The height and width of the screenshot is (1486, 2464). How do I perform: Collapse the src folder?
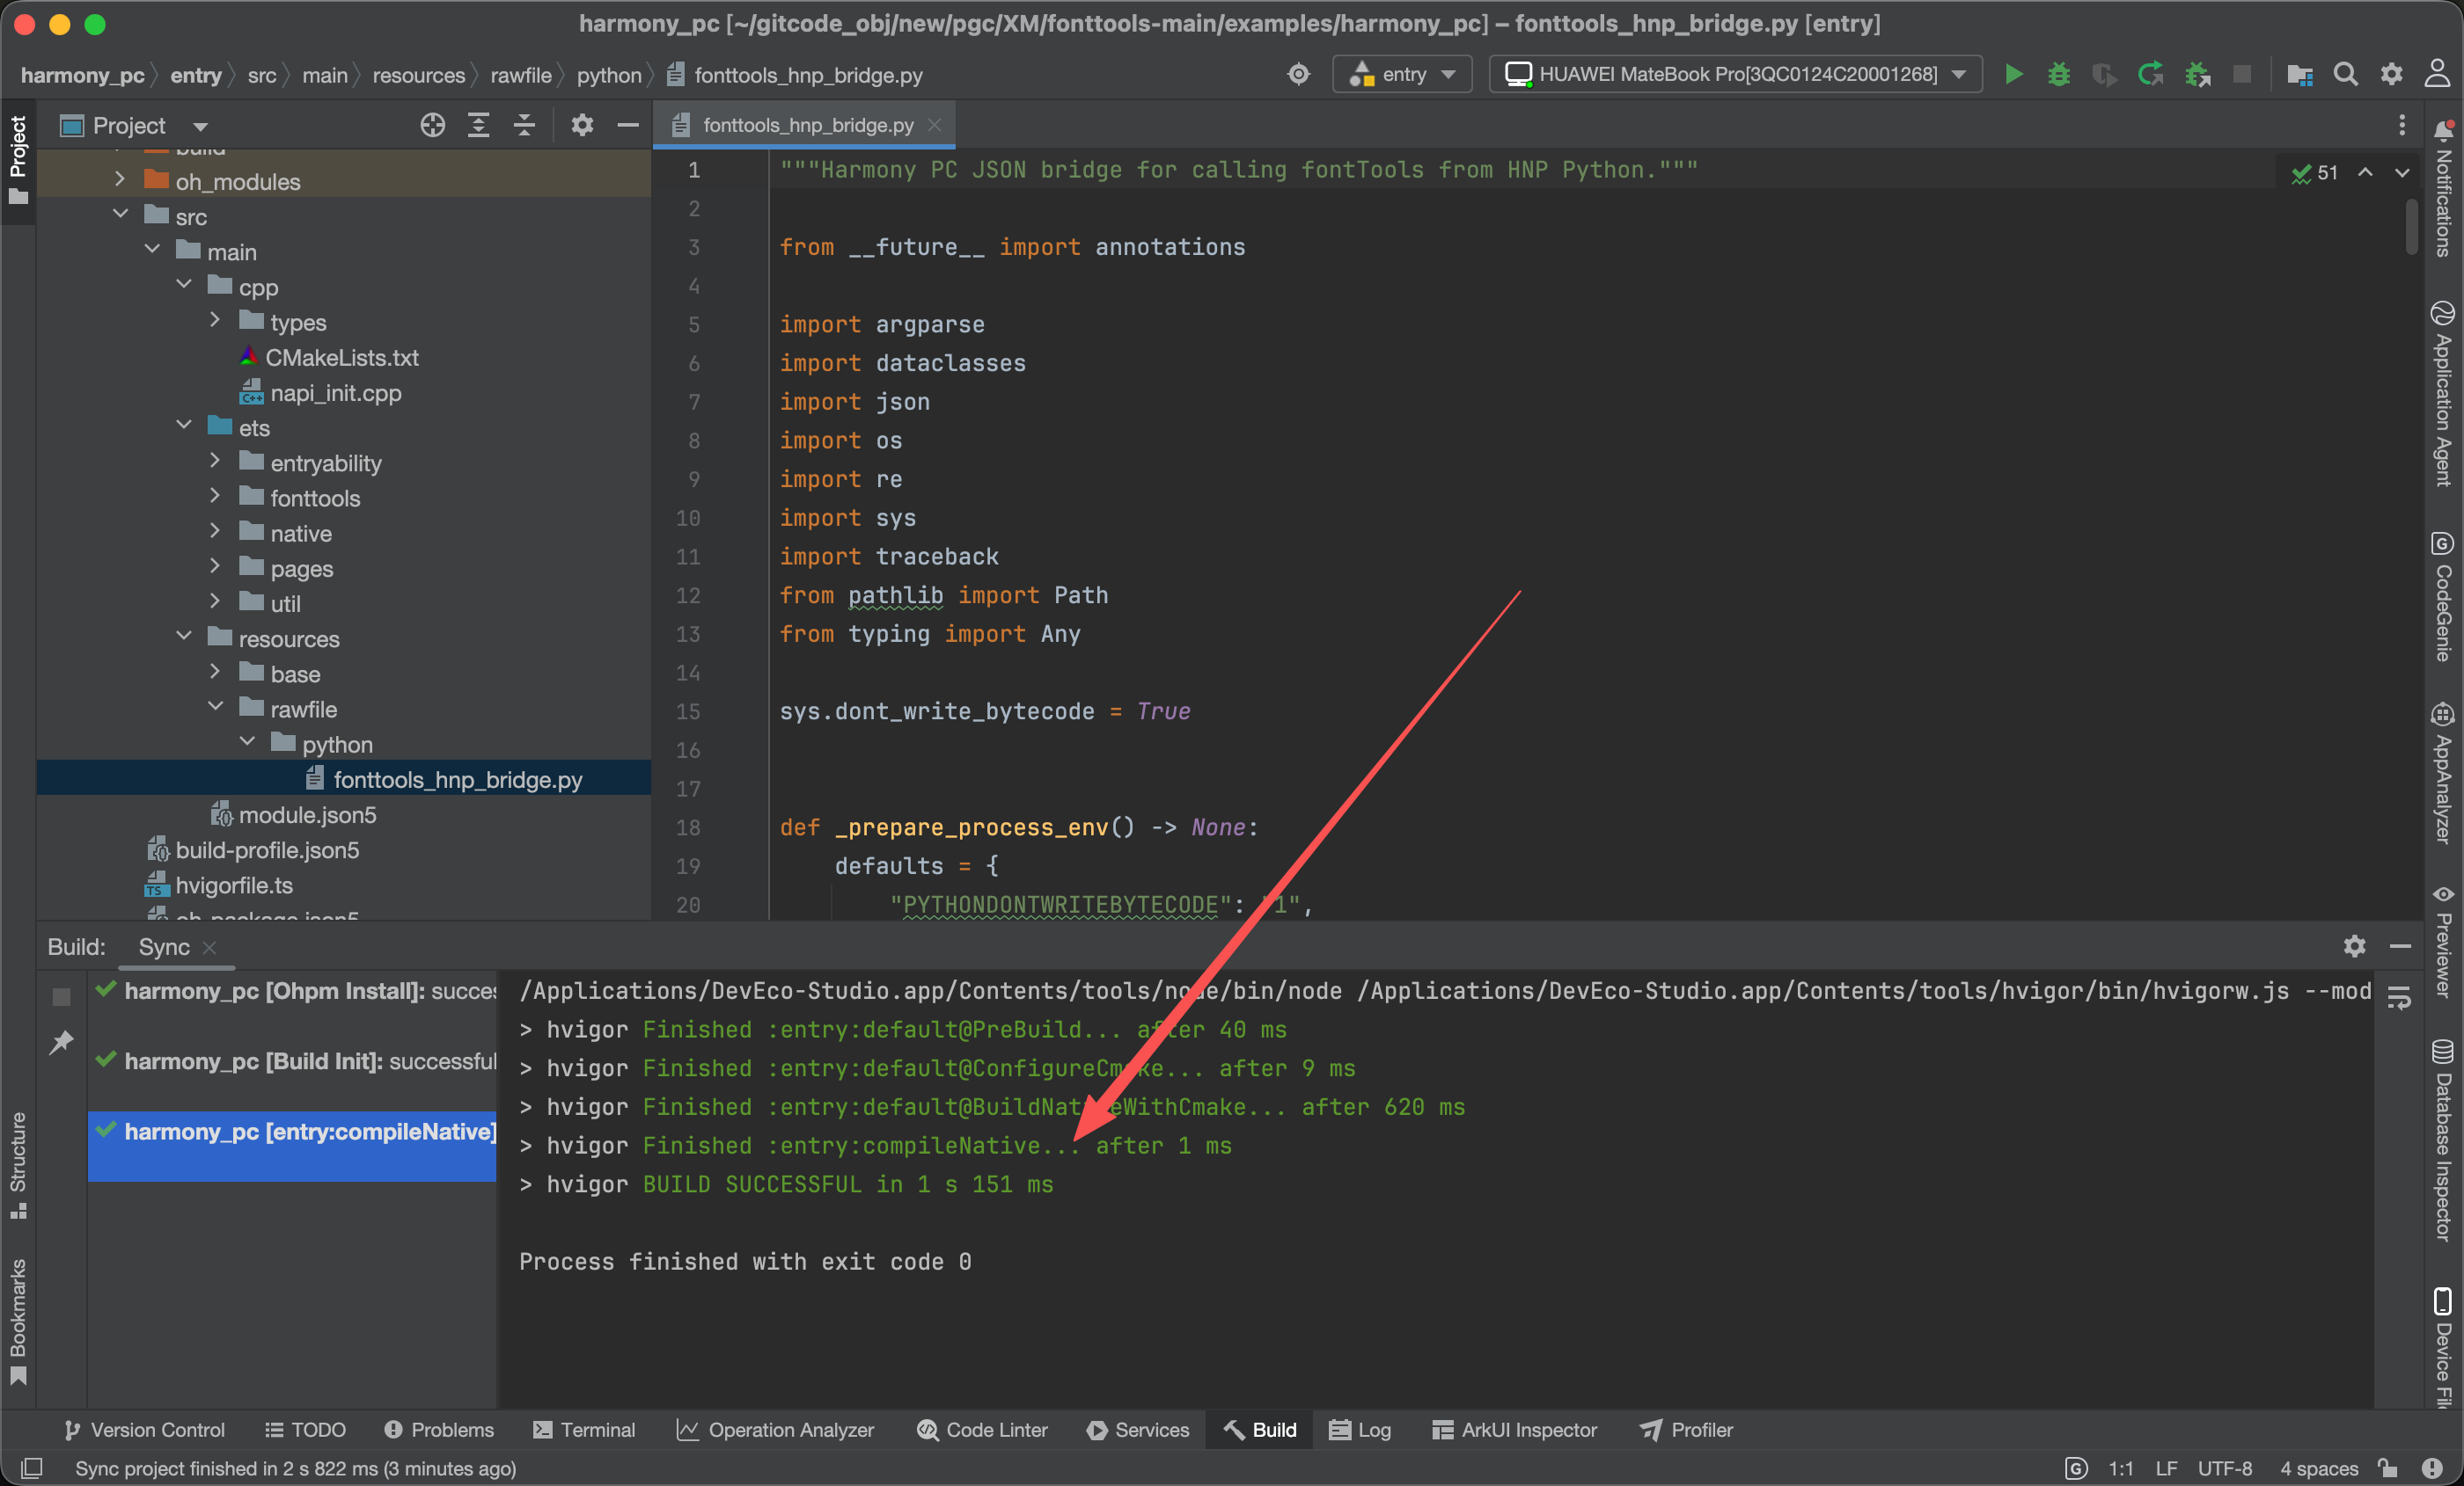point(120,214)
